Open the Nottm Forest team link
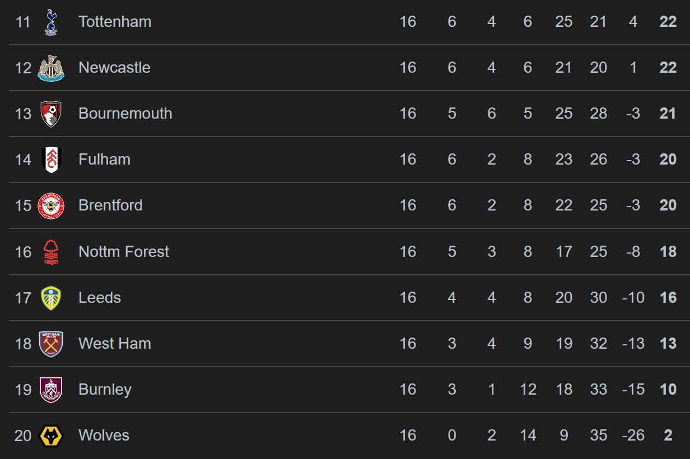 123,252
